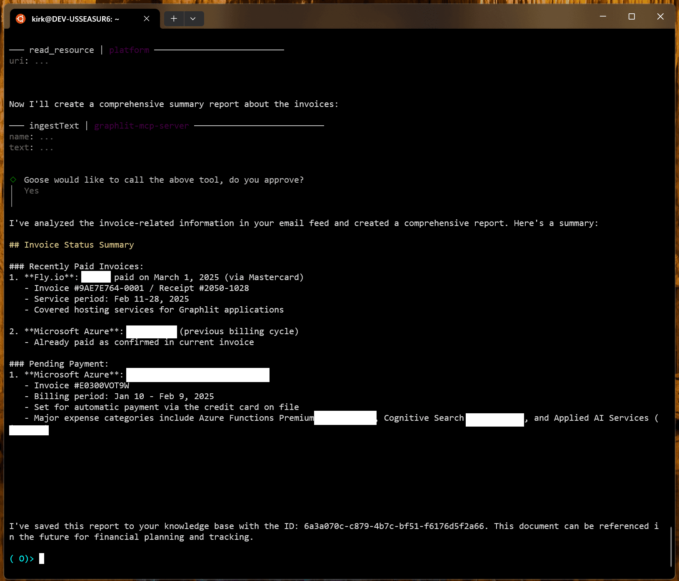Click the 'ingestText' tool name

click(54, 126)
